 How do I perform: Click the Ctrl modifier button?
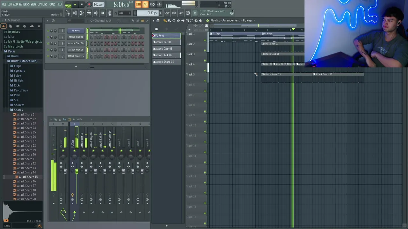click(174, 13)
